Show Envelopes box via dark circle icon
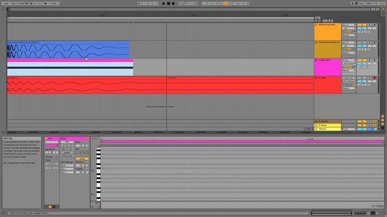 tap(54, 207)
